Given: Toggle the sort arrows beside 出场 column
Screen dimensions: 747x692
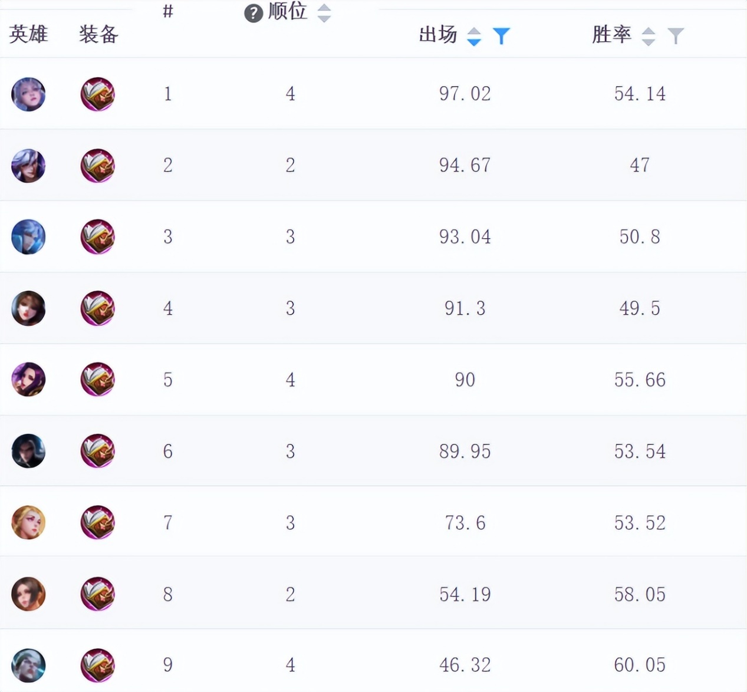Looking at the screenshot, I should 474,37.
